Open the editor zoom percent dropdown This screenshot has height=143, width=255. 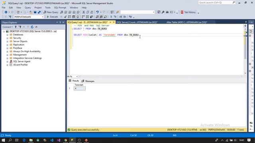pyautogui.click(x=77, y=77)
